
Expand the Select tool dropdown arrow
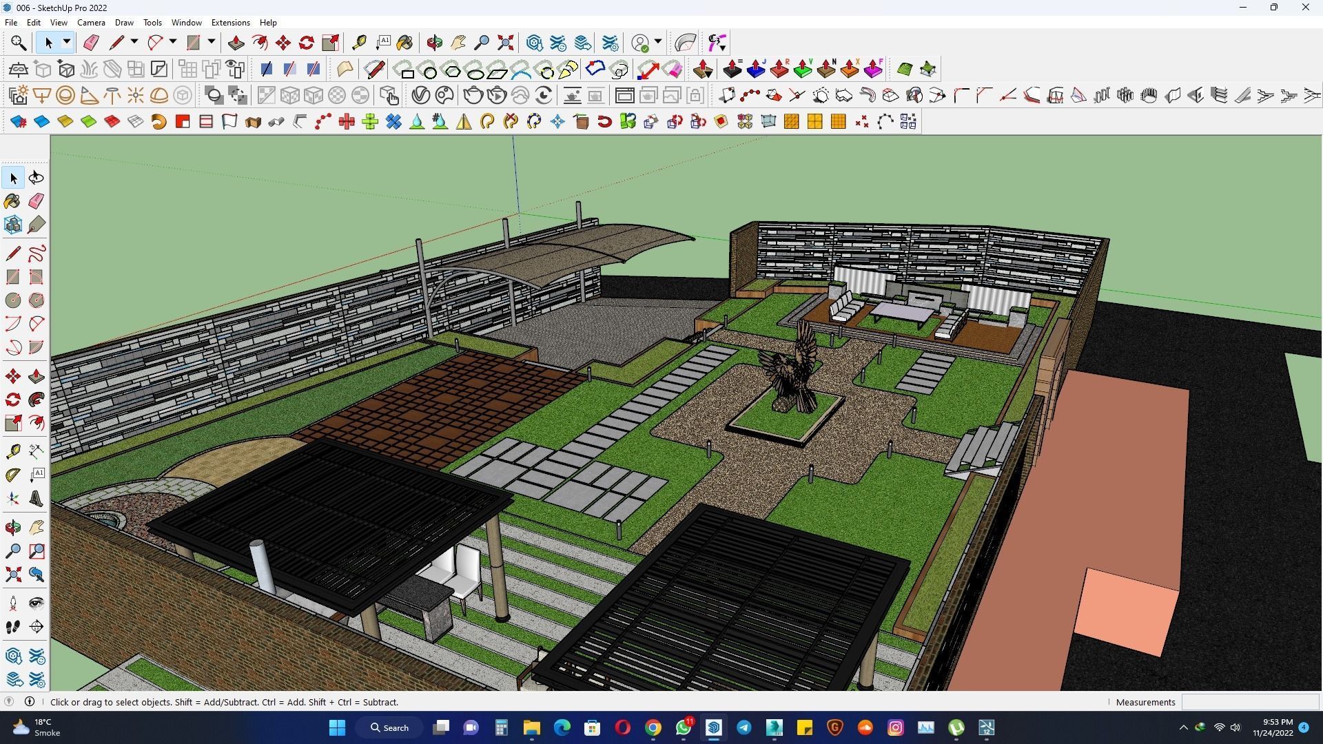point(67,43)
